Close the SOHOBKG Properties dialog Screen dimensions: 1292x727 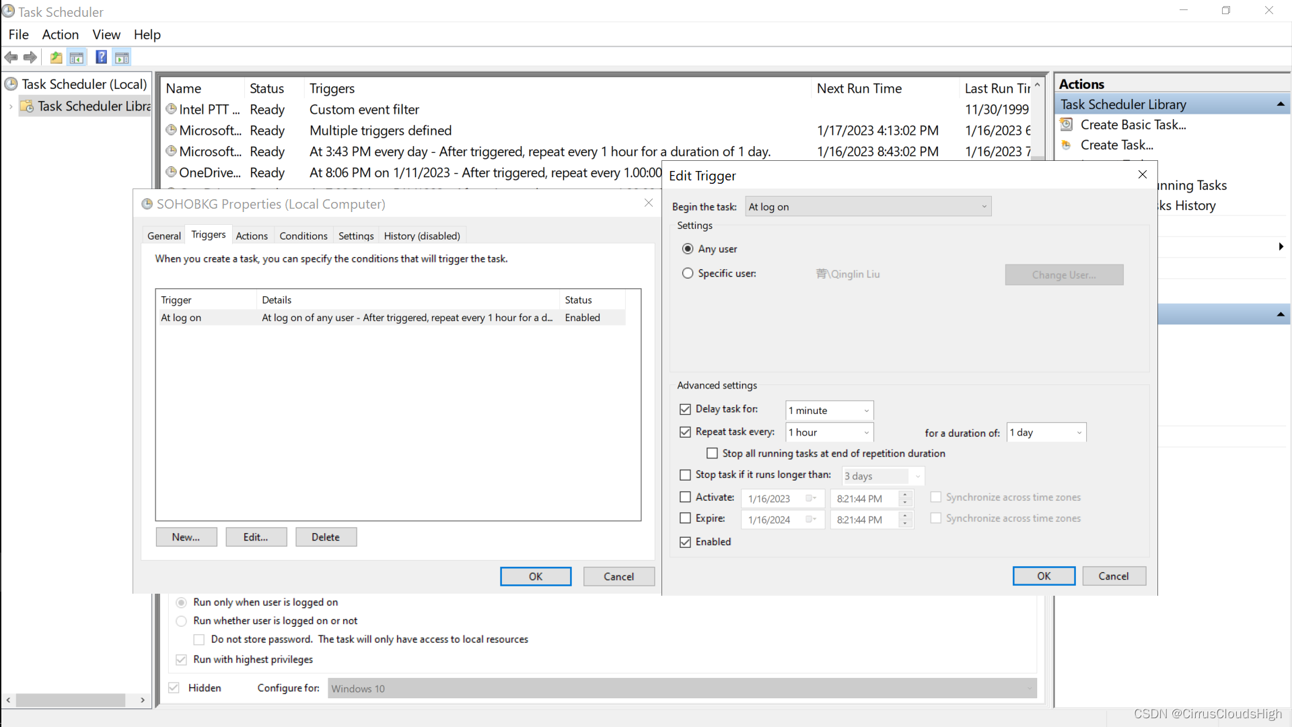649,203
